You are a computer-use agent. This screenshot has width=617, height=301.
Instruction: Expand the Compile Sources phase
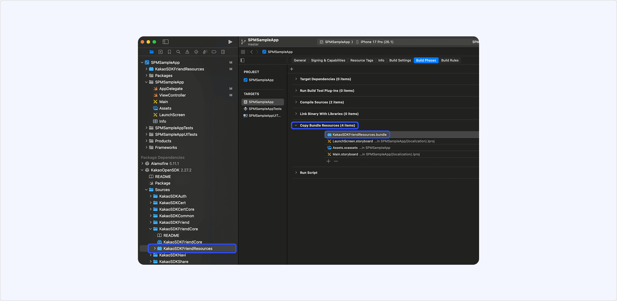pos(296,102)
